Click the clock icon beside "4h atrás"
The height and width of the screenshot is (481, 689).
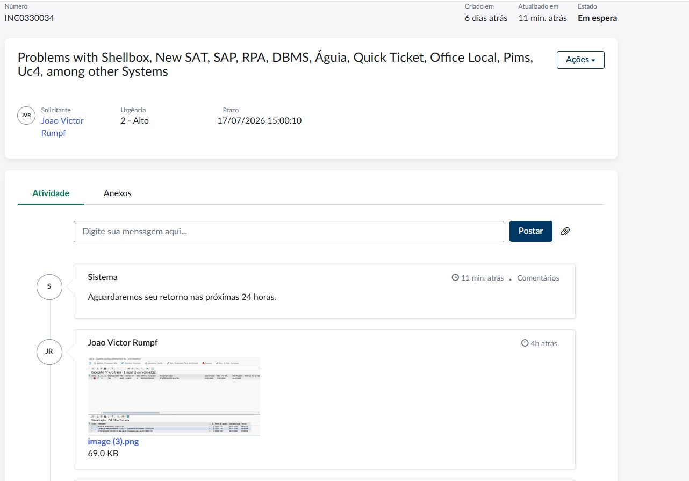tap(525, 343)
